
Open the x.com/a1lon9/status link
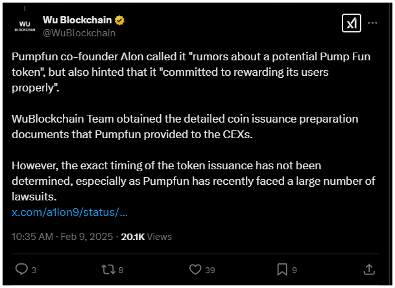(69, 212)
